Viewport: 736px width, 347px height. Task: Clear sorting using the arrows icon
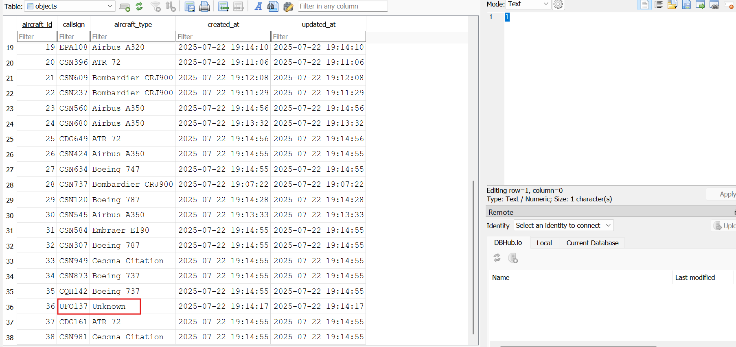171,7
